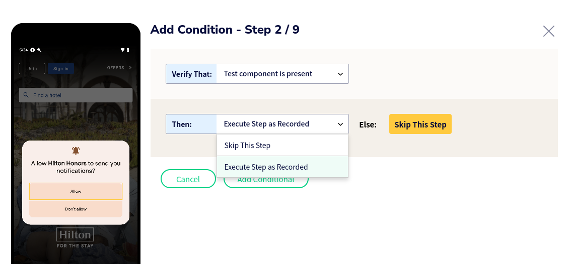The height and width of the screenshot is (264, 570).
Task: Click the chevron arrow next to OFFERS
Action: tap(130, 68)
